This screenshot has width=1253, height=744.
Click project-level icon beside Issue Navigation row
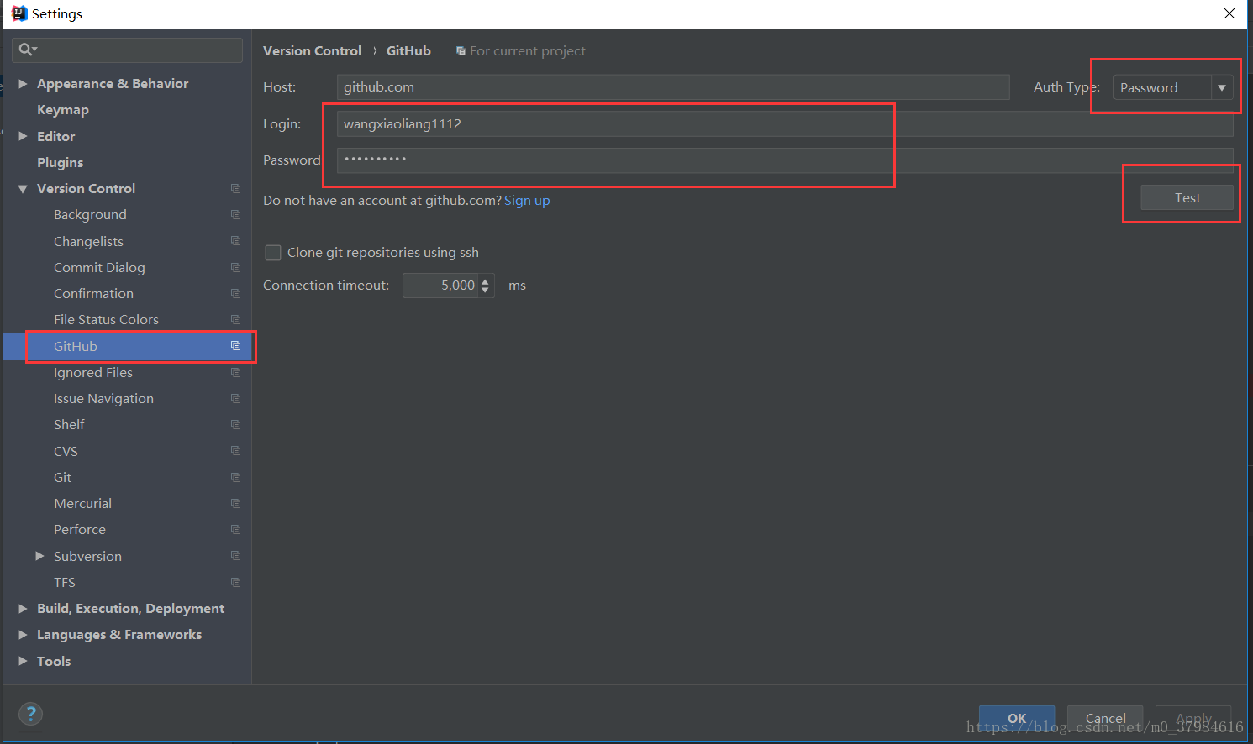[x=235, y=399]
